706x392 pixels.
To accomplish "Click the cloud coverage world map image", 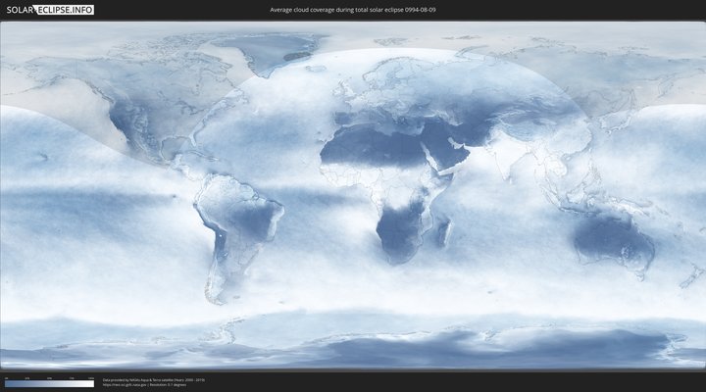I will tap(353, 196).
